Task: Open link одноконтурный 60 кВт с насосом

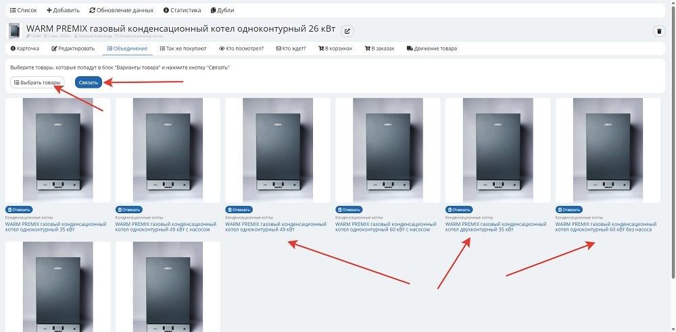Action: click(x=386, y=227)
